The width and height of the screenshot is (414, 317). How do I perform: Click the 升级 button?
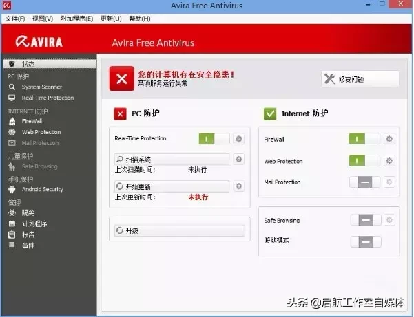click(x=180, y=230)
